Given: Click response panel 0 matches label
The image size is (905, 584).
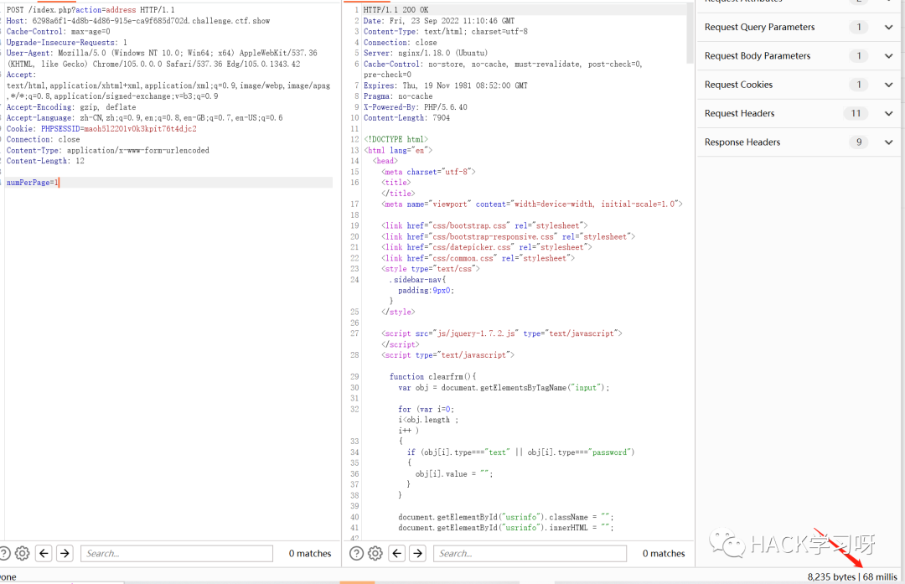Looking at the screenshot, I should tap(664, 553).
